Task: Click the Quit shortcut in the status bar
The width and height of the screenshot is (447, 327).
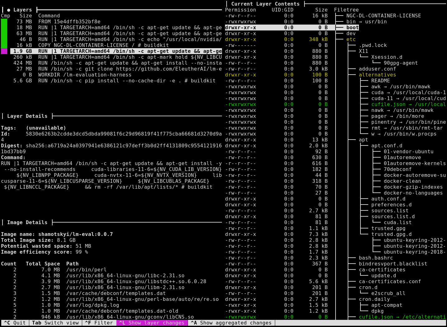Action: tap(15, 323)
